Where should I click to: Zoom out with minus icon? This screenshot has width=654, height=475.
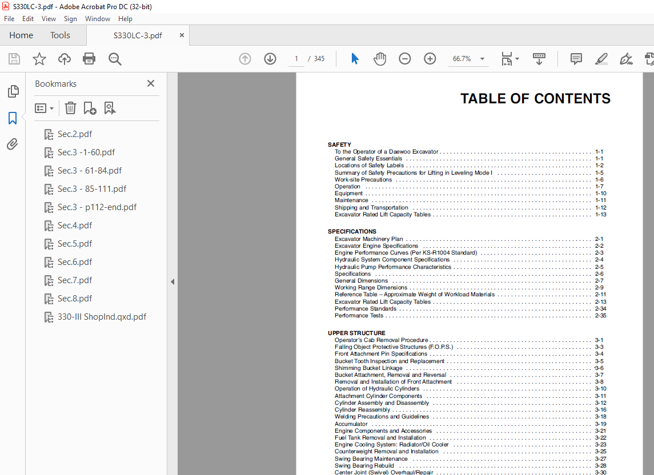[x=404, y=59]
